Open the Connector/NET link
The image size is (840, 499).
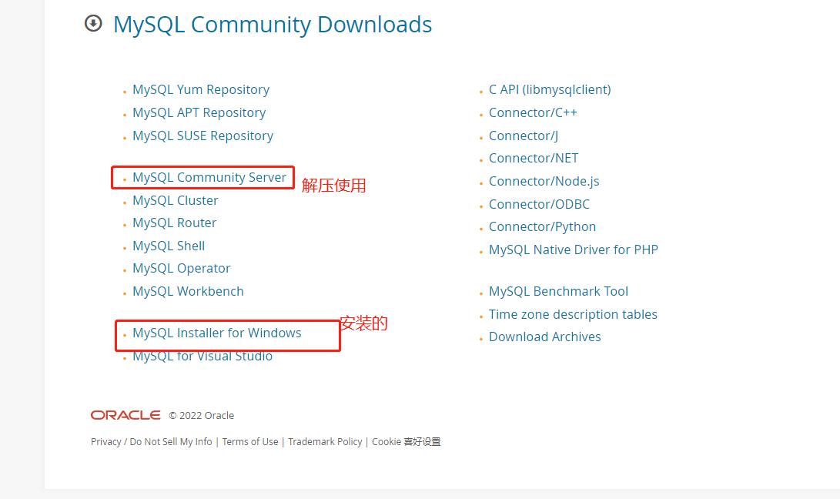(x=534, y=158)
